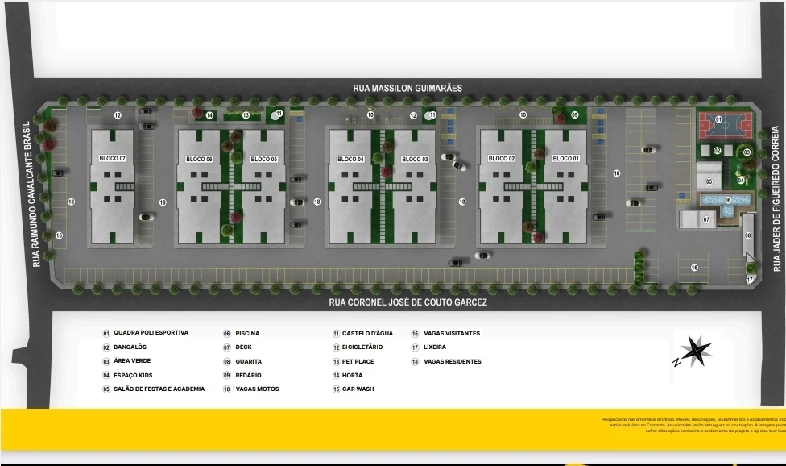This screenshot has height=466, width=786.
Task: Click the number 06 legend marker
Action: pos(227,333)
